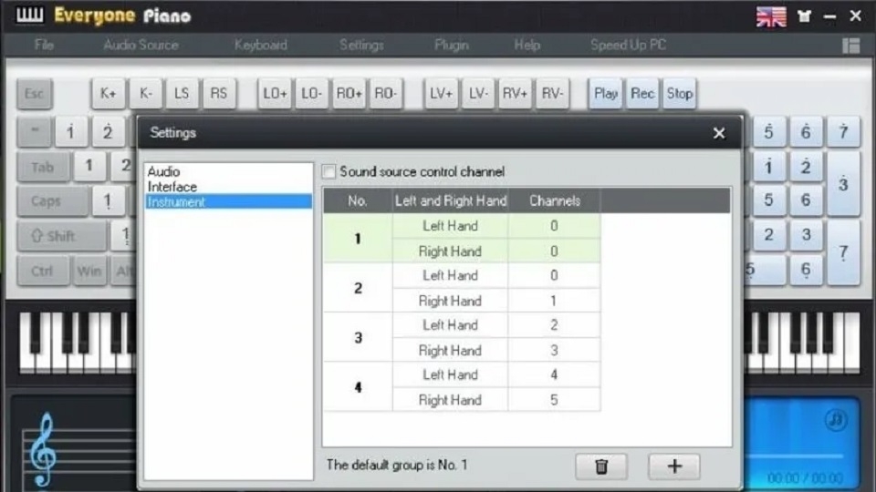
Task: Open the skin shirt icon
Action: coord(805,16)
